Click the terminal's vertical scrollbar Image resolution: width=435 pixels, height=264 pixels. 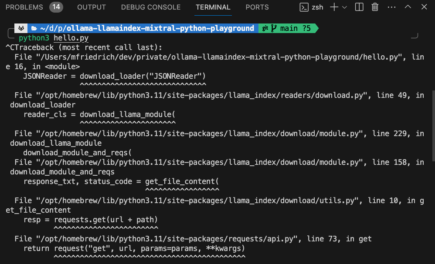tap(432, 130)
